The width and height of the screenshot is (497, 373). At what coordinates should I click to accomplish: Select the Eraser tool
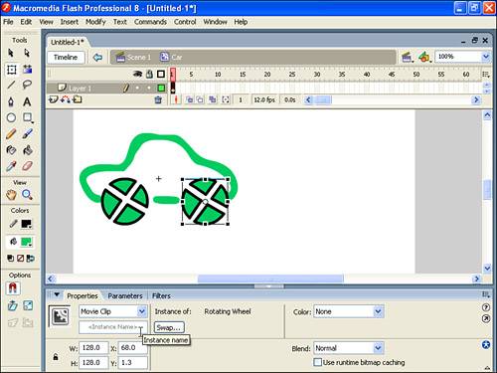tap(27, 165)
